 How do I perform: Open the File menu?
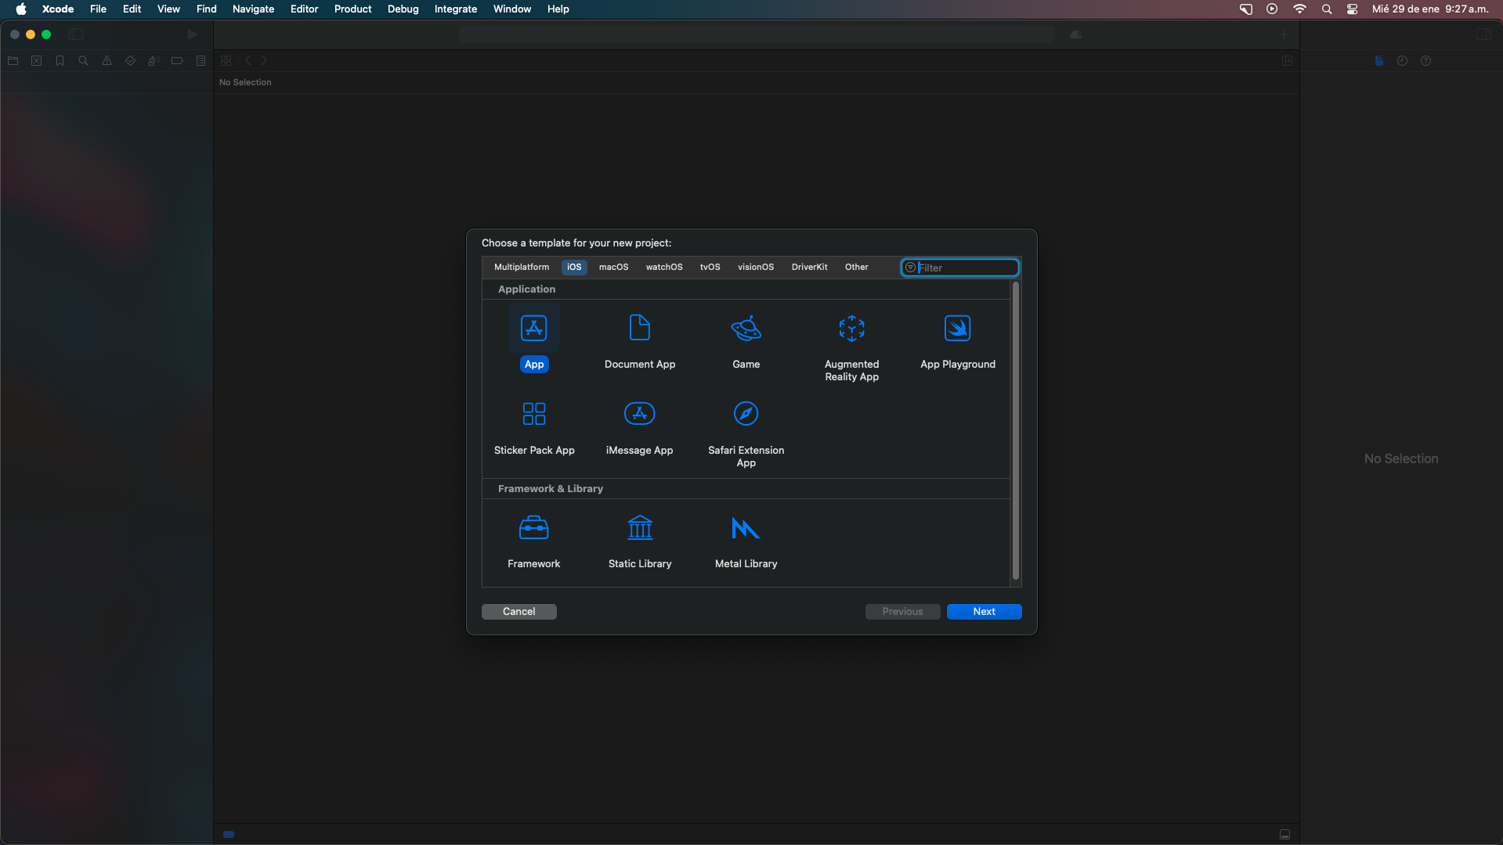(98, 9)
